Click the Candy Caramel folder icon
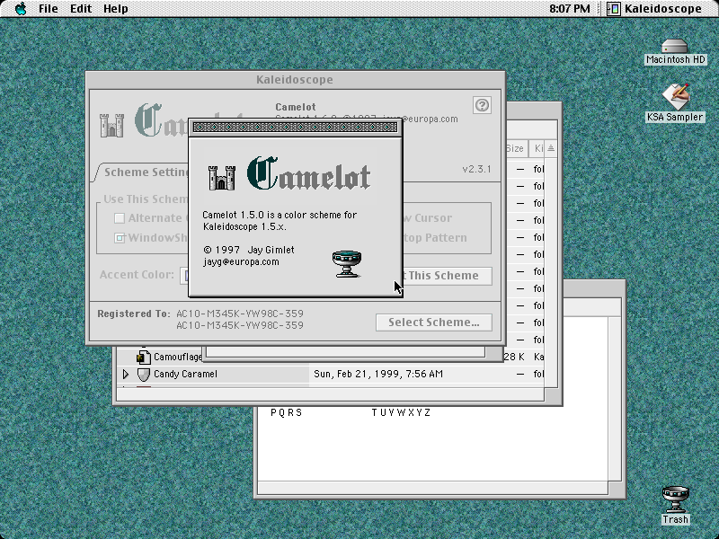This screenshot has height=539, width=719. click(x=144, y=374)
